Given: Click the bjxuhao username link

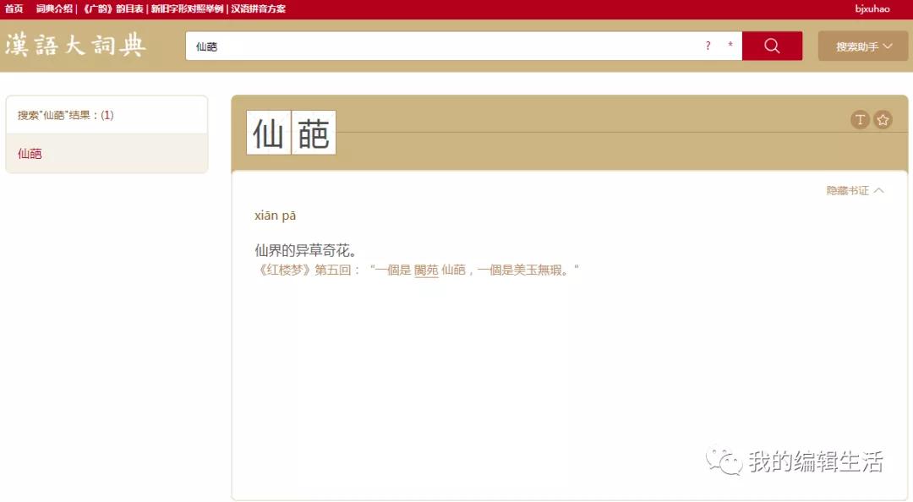Looking at the screenshot, I should click(872, 9).
